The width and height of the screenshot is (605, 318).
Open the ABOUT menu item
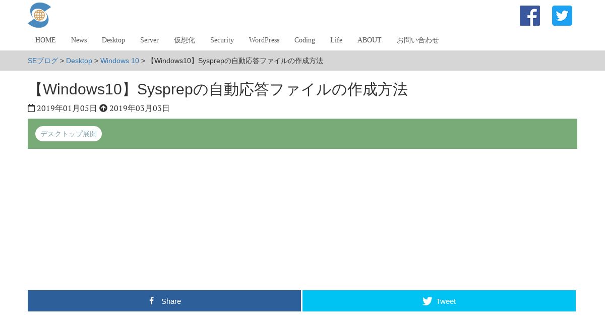tap(370, 40)
